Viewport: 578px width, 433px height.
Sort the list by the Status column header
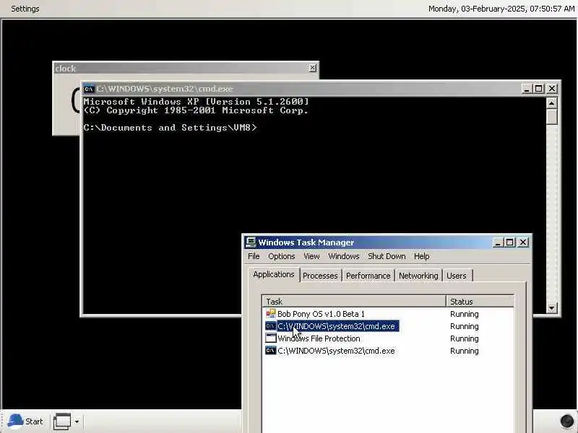tap(480, 302)
